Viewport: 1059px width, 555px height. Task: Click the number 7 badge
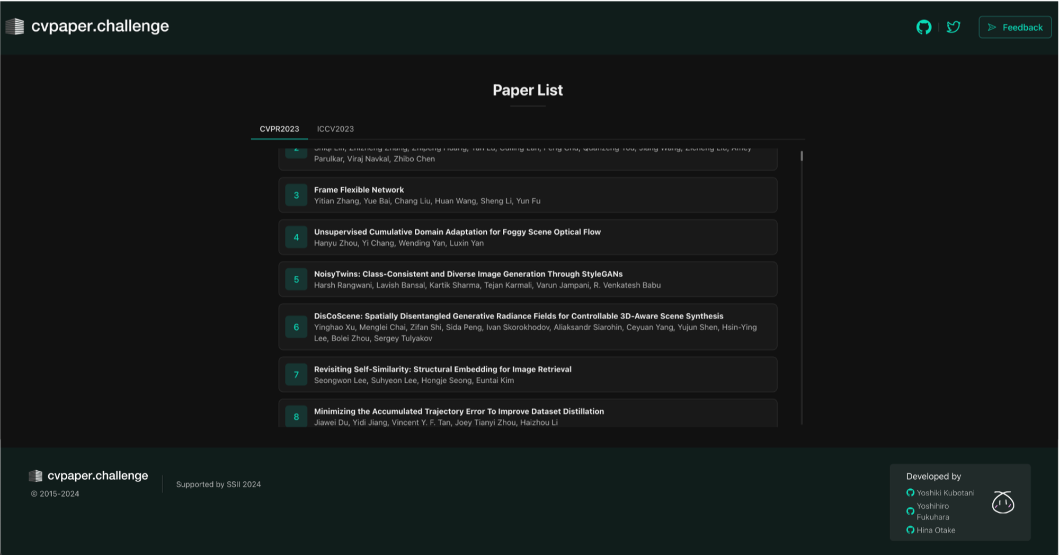coord(296,375)
